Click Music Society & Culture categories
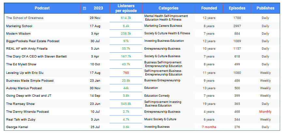This screenshot has width=283, height=133. [x=160, y=119]
